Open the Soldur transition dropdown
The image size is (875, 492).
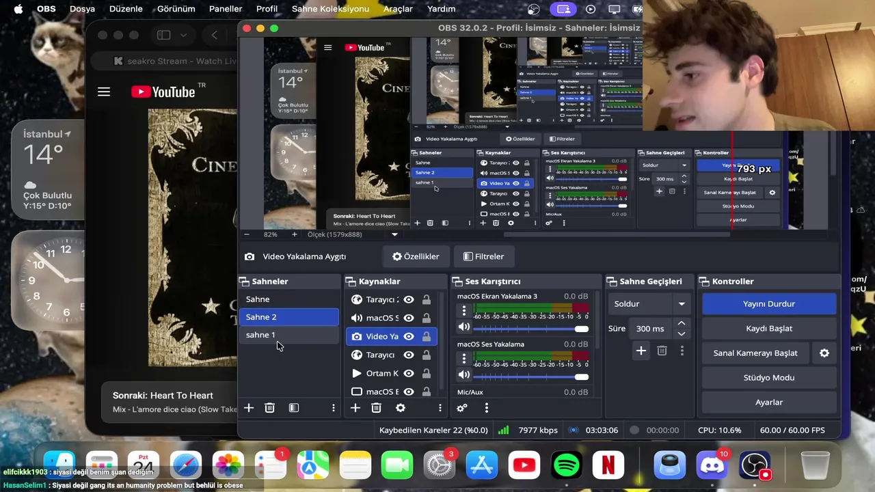[650, 303]
